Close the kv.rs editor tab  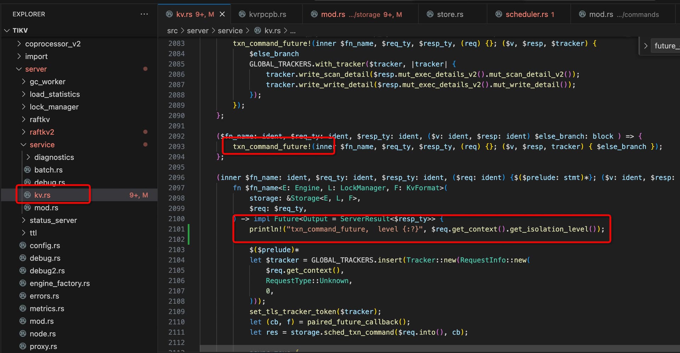click(x=222, y=14)
